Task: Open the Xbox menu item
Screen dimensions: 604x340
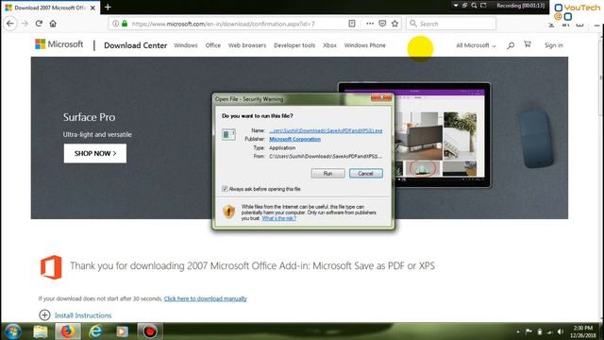Action: [329, 45]
